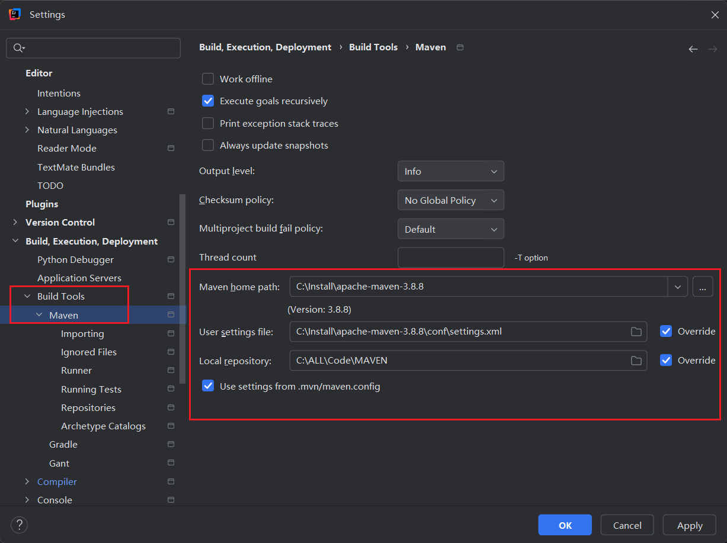Screen dimensions: 727x543
Task: Expand the Version Control tree node
Action: 15,222
